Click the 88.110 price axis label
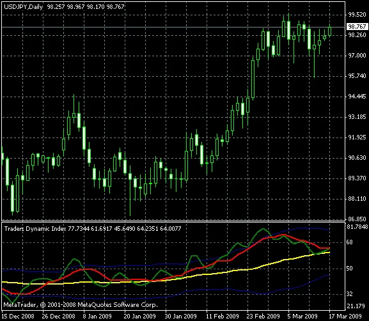 [x=357, y=199]
